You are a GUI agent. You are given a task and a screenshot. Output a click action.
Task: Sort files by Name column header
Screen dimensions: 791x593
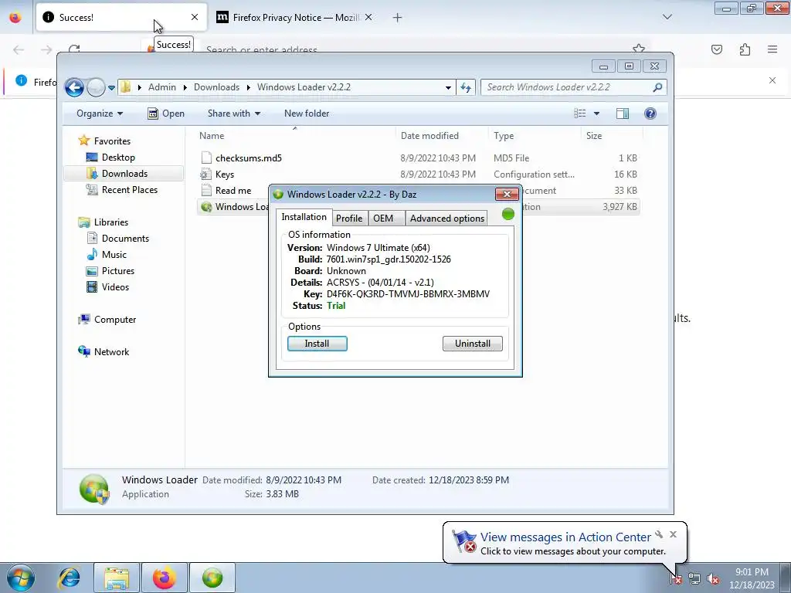point(294,136)
